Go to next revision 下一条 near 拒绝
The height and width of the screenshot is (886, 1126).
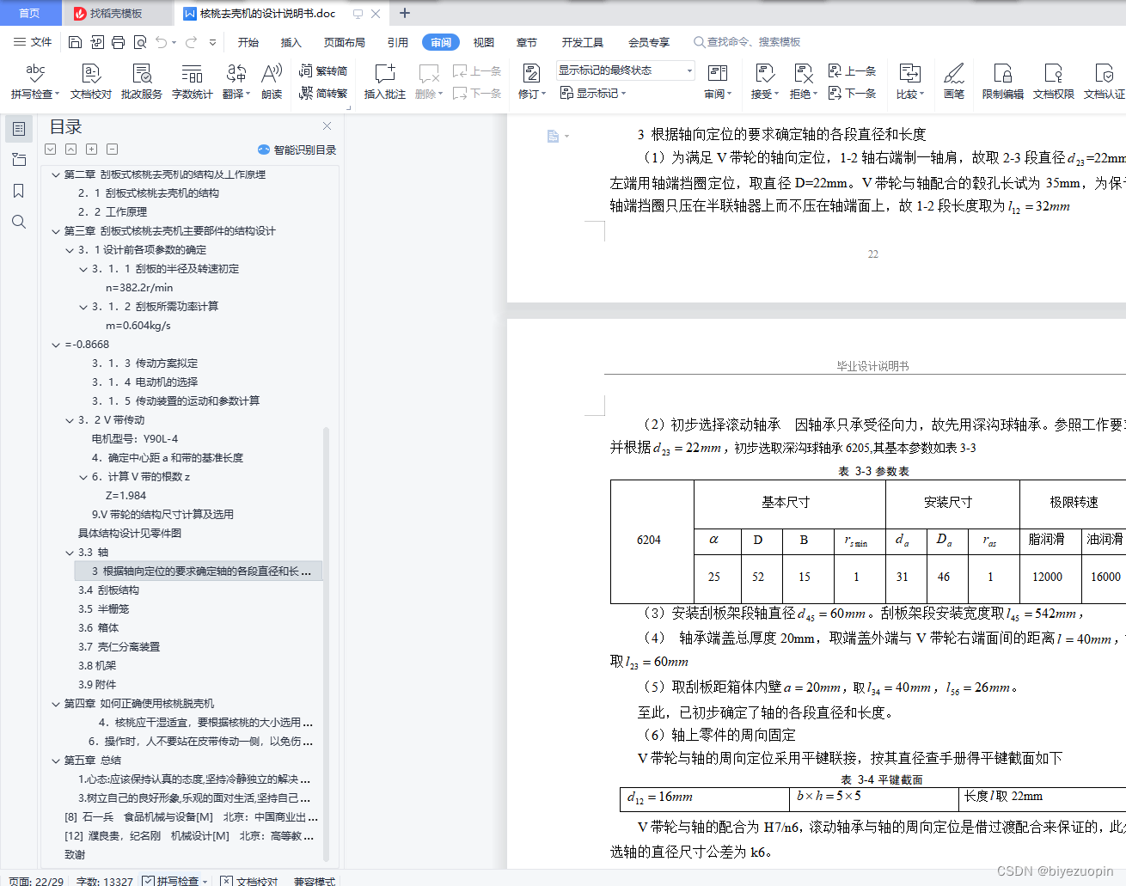coord(852,93)
